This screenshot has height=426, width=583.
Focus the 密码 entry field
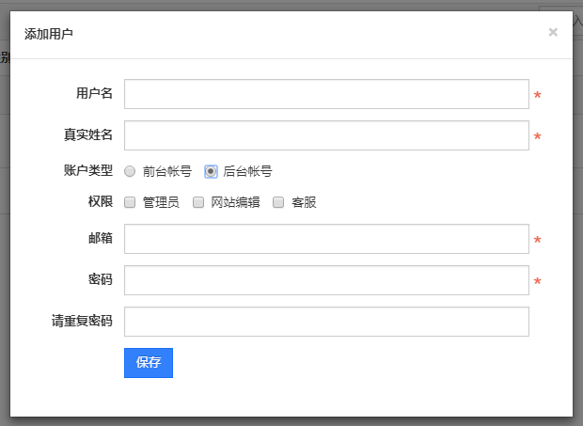pos(326,280)
